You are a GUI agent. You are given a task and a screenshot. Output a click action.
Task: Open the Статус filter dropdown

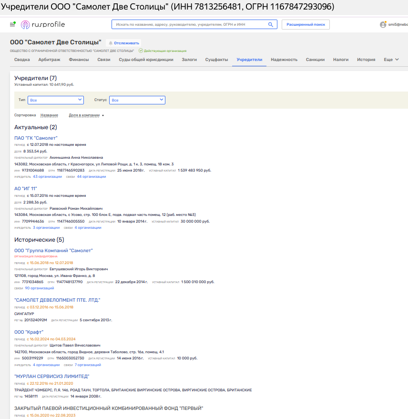point(137,100)
